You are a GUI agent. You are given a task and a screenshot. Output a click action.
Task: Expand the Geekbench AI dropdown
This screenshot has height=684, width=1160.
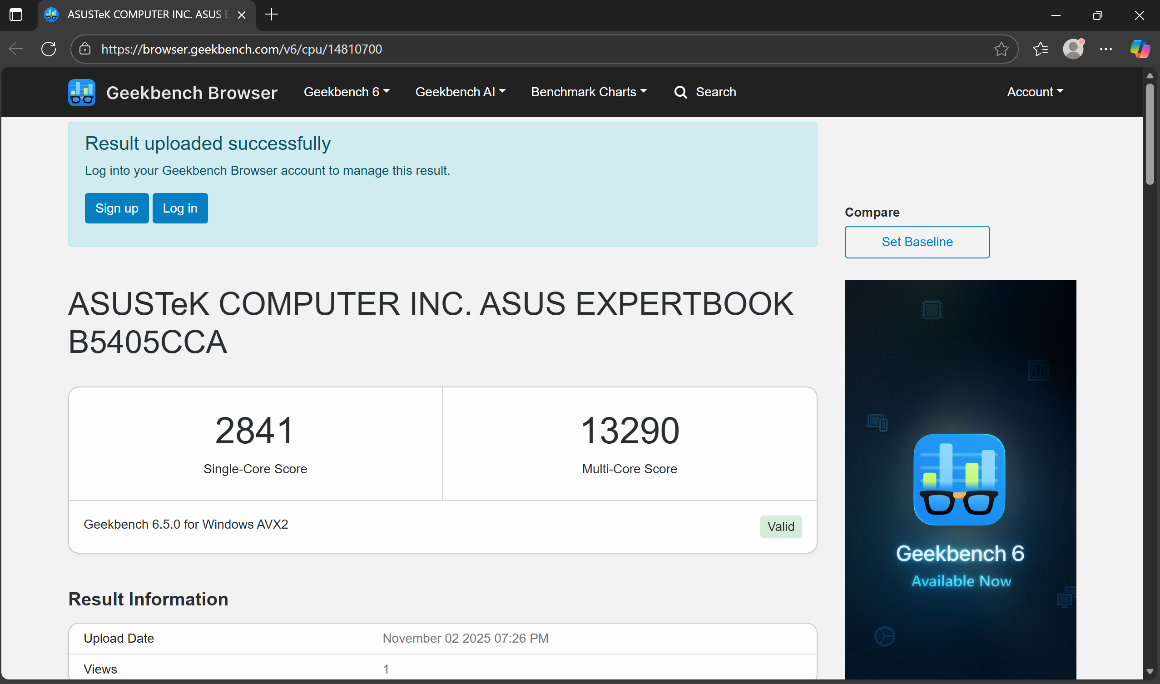click(x=460, y=92)
